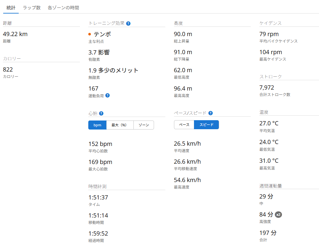319x251 pixels.
Task: Select スピード display
Action: (x=206, y=125)
